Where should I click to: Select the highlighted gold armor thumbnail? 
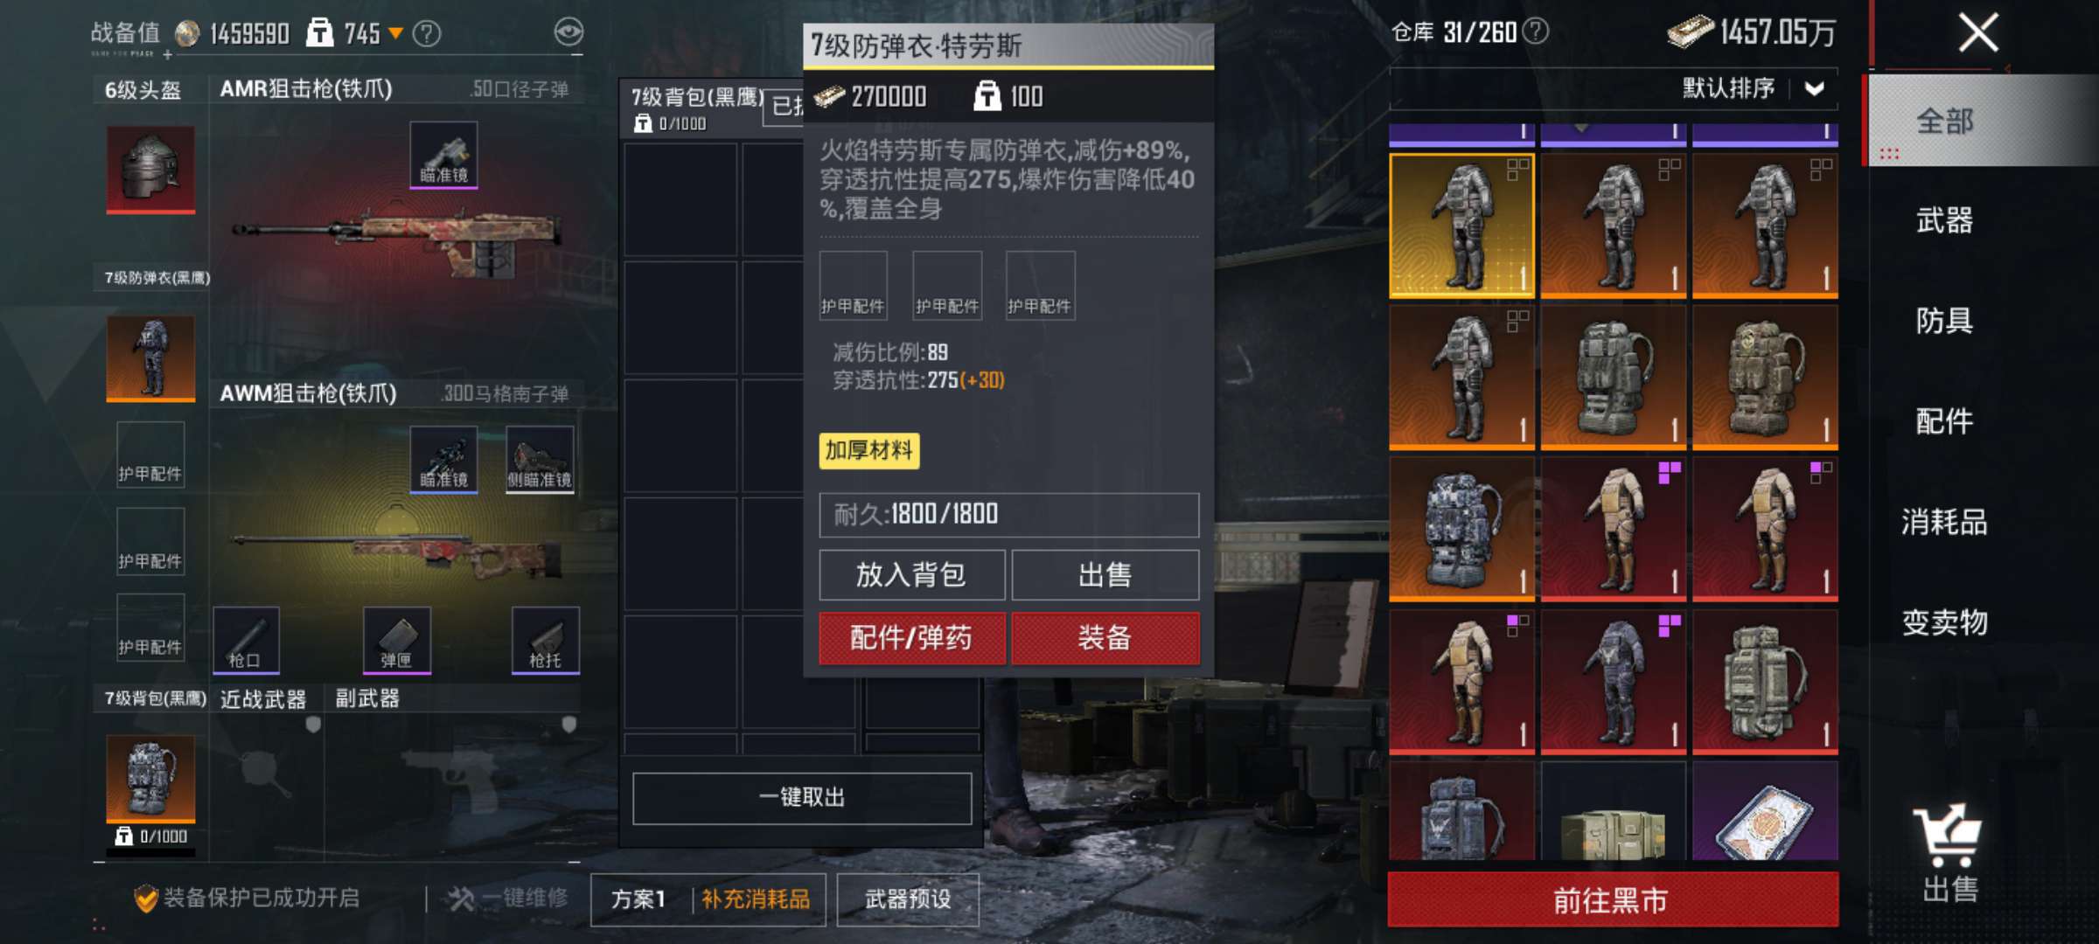coord(1461,226)
